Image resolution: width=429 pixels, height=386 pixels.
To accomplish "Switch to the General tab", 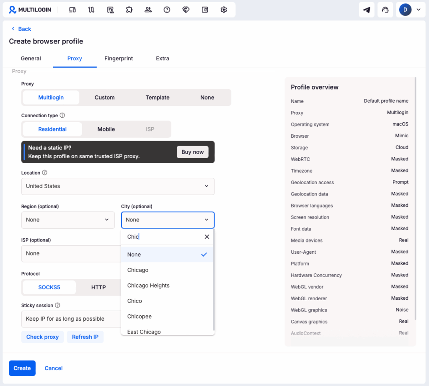I will (31, 59).
